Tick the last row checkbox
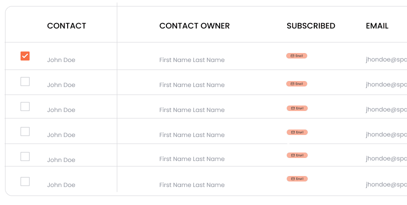Screen dimensions: 407x205 tap(25, 181)
